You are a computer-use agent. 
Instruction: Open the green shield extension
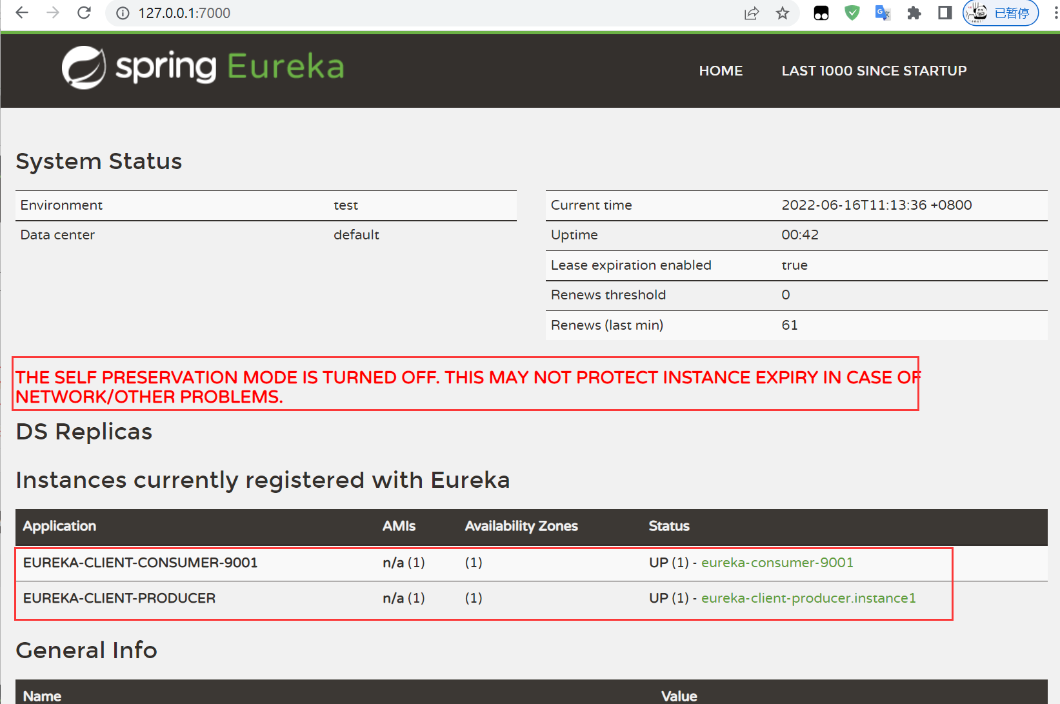coord(852,13)
